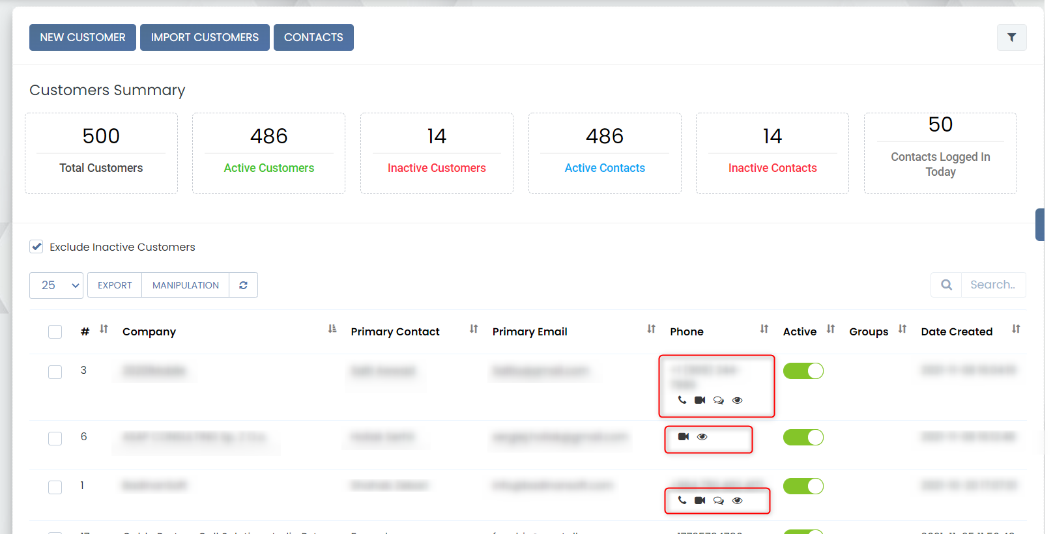Screen dimensions: 1053x534
Task: Focus the Search input field
Action: (993, 285)
